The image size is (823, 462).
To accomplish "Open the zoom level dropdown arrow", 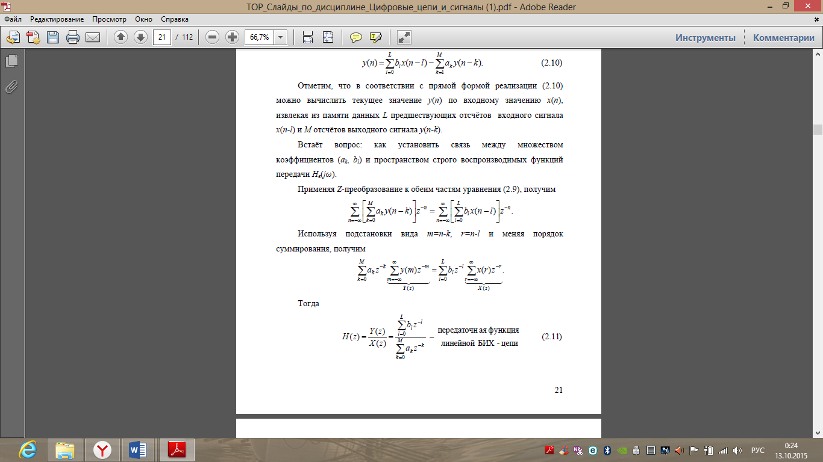I will coord(281,37).
